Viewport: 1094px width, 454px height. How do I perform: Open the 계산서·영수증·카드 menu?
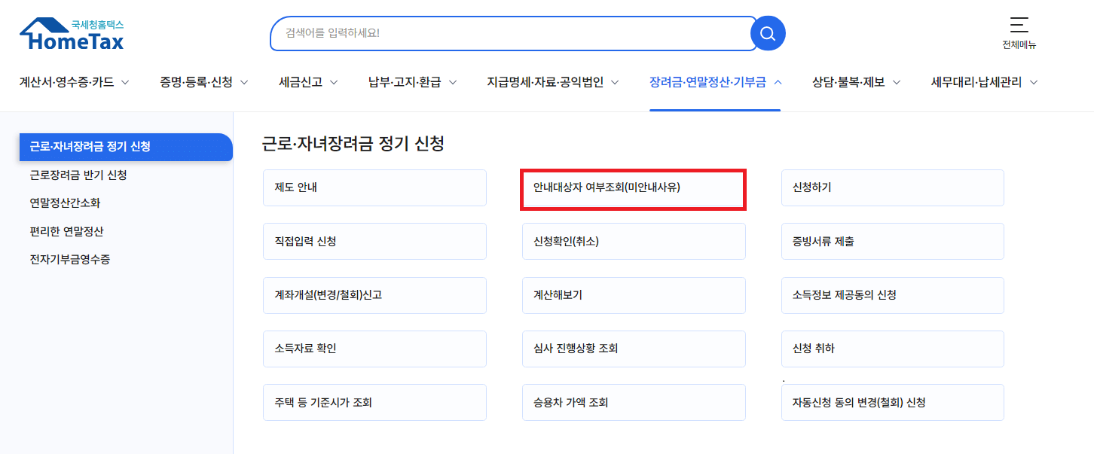pos(68,83)
